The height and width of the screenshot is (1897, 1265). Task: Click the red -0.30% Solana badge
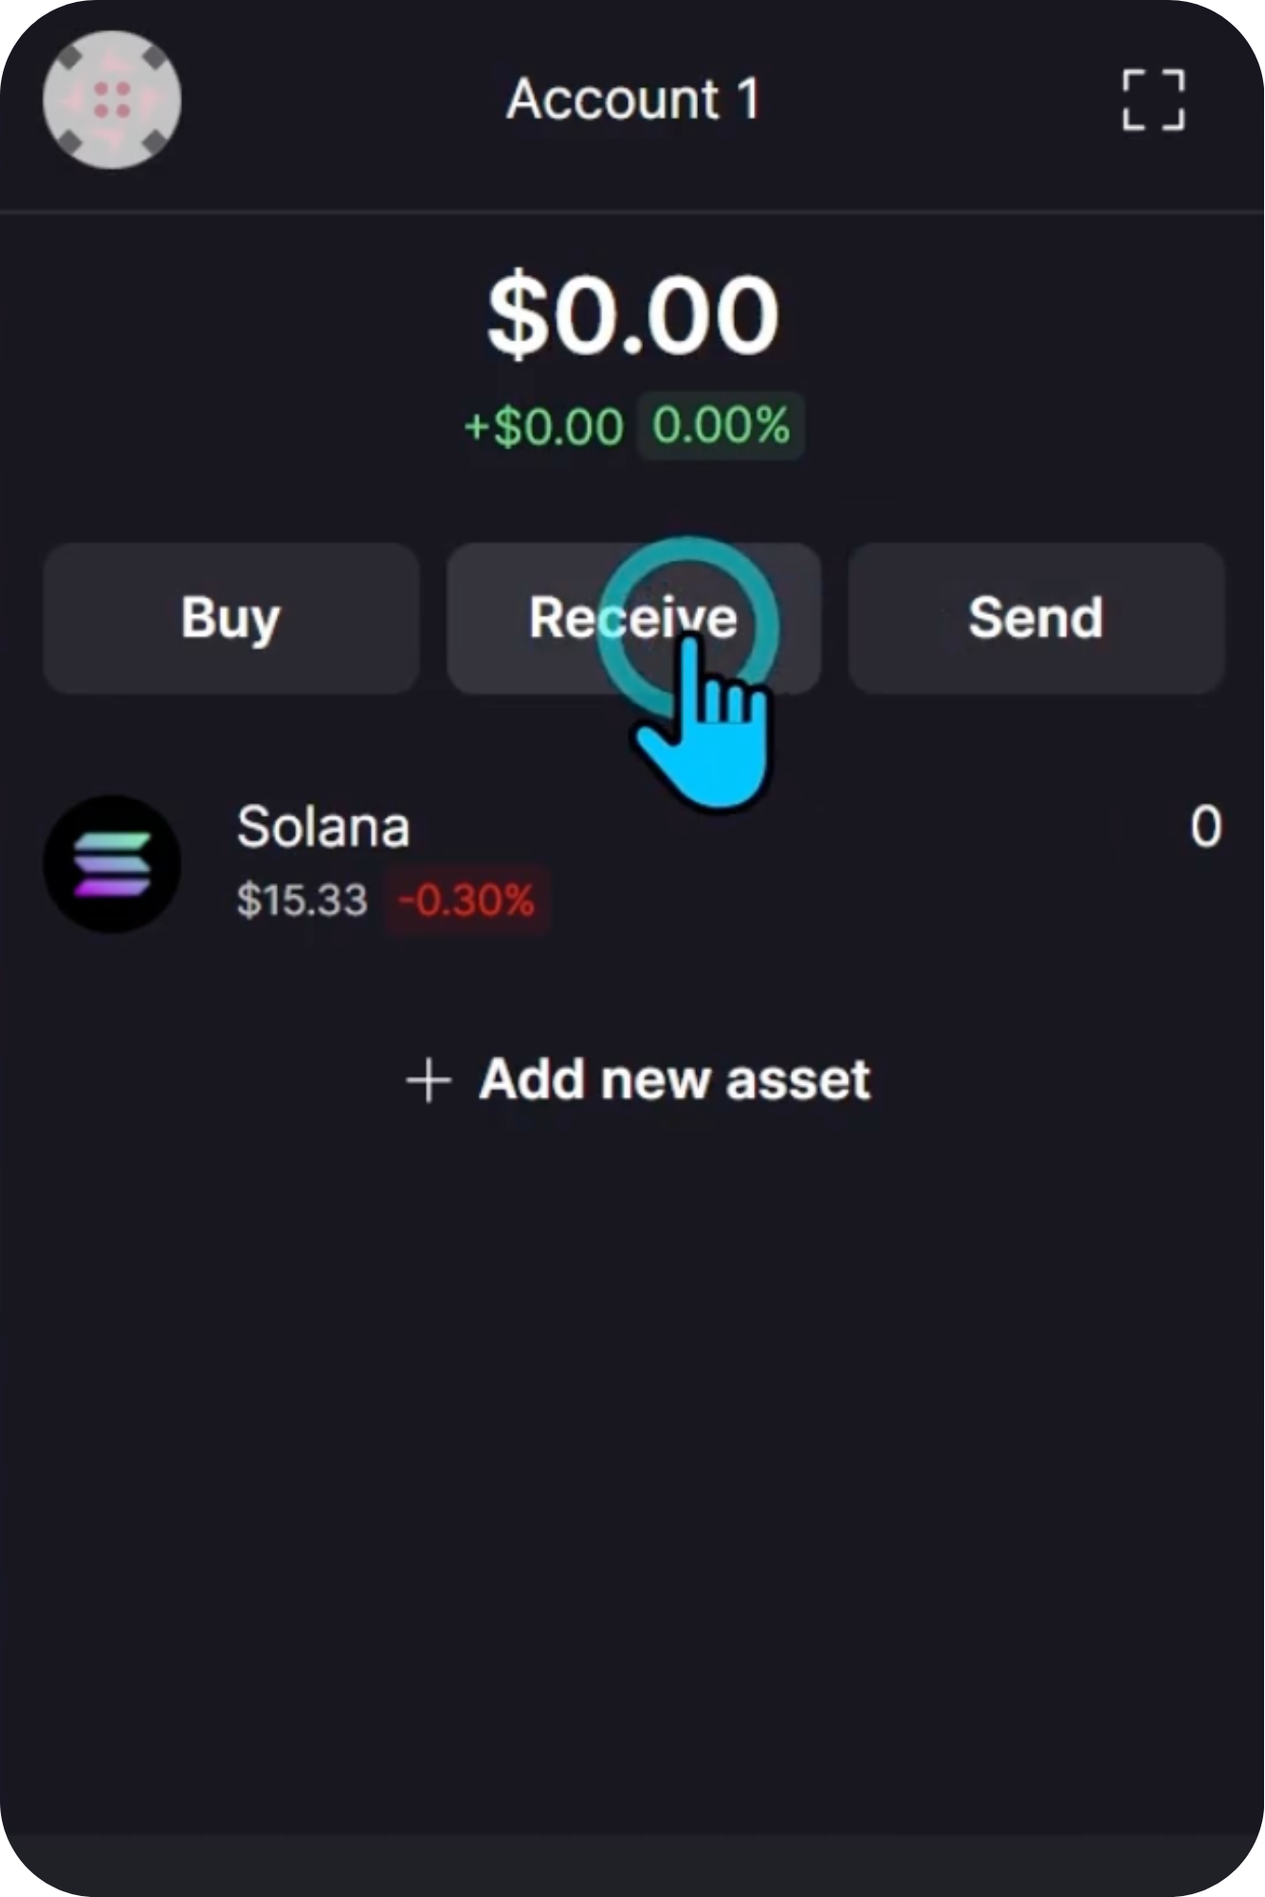[467, 899]
